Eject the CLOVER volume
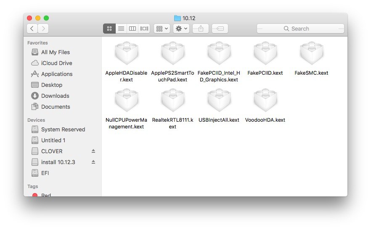This screenshot has width=371, height=230. 93,151
